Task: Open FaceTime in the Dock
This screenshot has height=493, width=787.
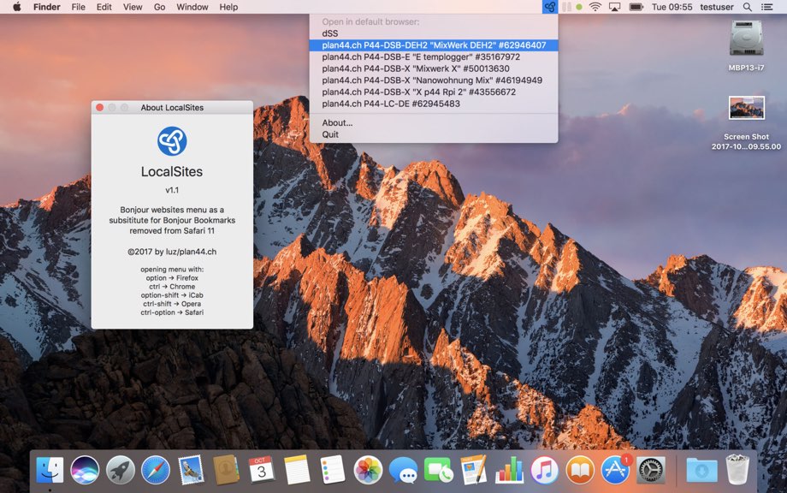Action: click(438, 470)
